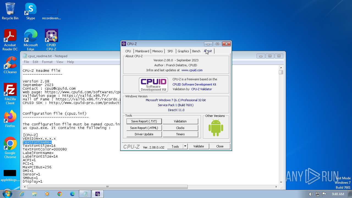Viewport: 352px width, 198px height.
Task: Open the Notepad Edit menu
Action: (x=35, y=62)
